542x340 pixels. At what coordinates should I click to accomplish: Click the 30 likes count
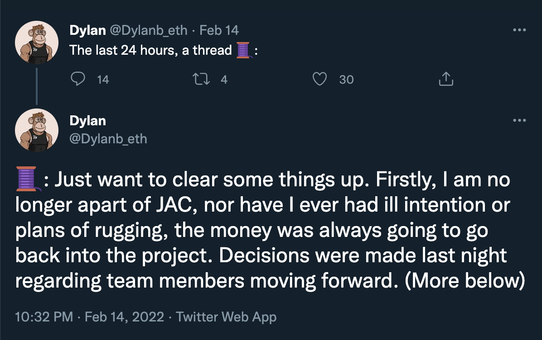(346, 80)
